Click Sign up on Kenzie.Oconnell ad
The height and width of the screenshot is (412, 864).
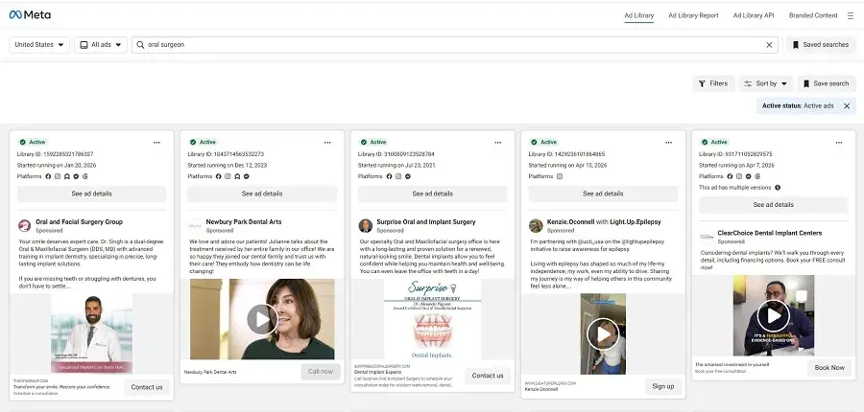point(662,386)
